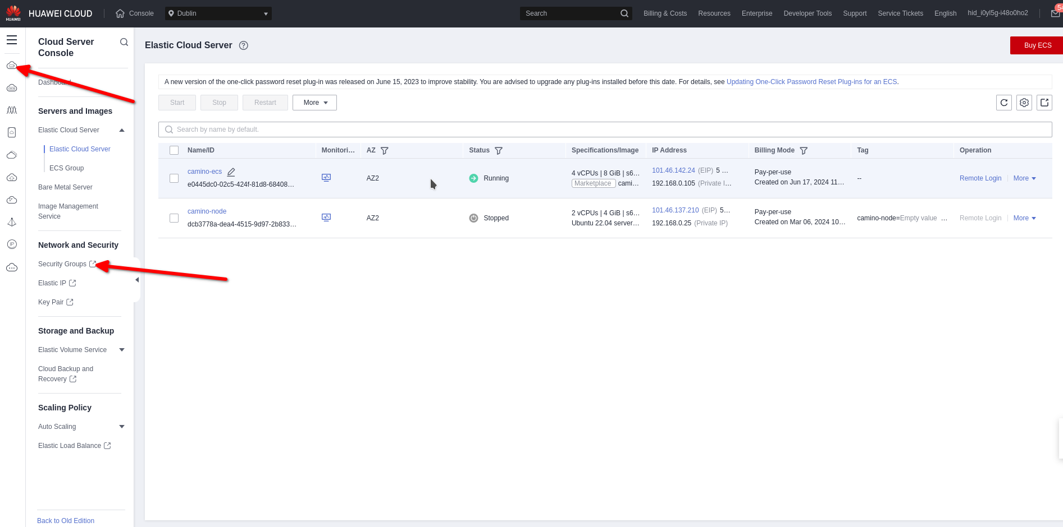Screen dimensions: 1063x527
Task: Click the refresh icon above the server list
Action: click(x=1003, y=103)
